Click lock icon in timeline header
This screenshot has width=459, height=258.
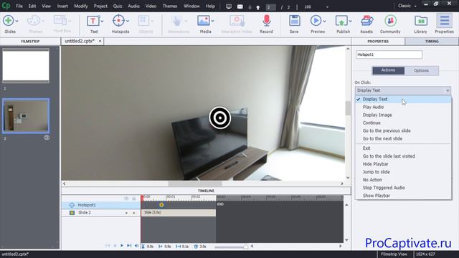[x=134, y=199]
